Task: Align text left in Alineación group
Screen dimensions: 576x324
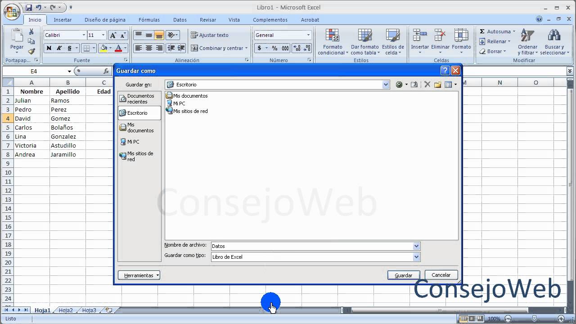Action: [139, 48]
